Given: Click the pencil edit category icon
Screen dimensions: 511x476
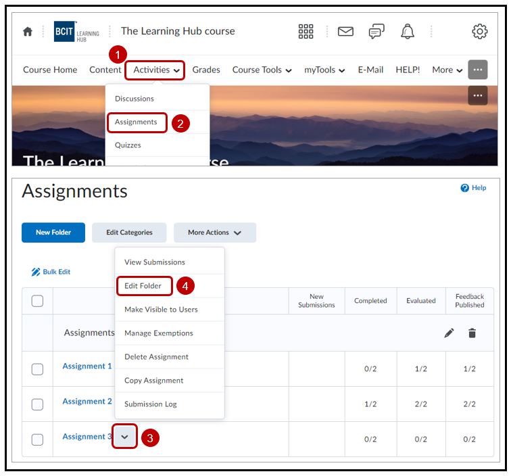Looking at the screenshot, I should point(449,333).
